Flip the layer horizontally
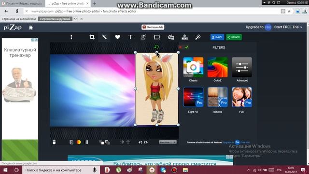Viewport: 309px width, 174px height. point(122,142)
